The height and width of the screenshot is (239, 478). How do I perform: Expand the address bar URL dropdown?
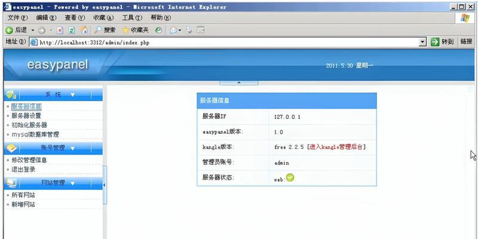click(x=422, y=42)
